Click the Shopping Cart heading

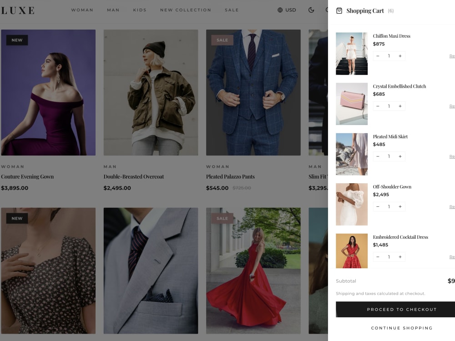[365, 11]
